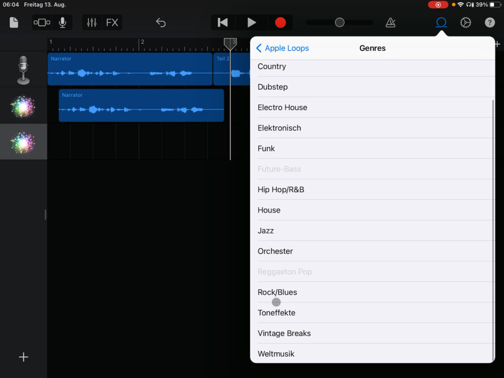The image size is (504, 378).
Task: Start playback with Play button
Action: pos(252,23)
